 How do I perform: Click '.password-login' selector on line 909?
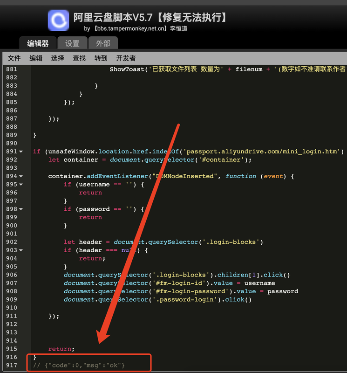[x=185, y=300]
